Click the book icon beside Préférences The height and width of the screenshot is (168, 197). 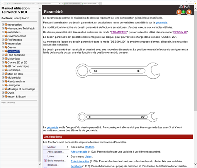click(6, 40)
